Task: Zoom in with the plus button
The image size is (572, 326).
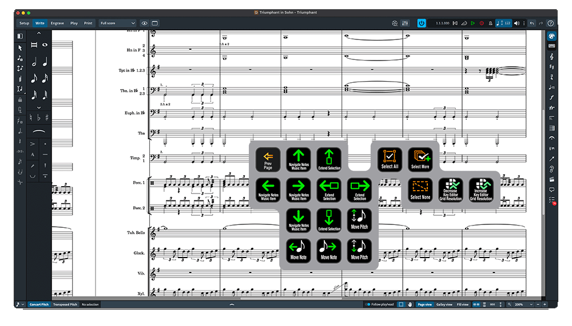Action: coord(545,304)
